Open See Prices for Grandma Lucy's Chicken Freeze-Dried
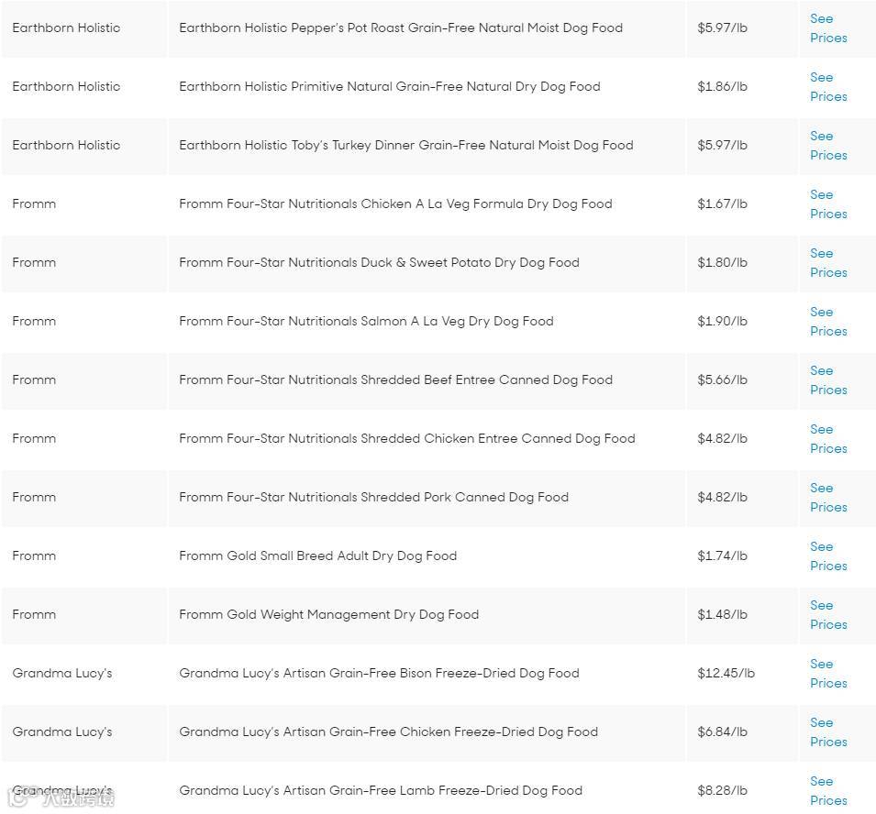The height and width of the screenshot is (814, 876). click(828, 731)
